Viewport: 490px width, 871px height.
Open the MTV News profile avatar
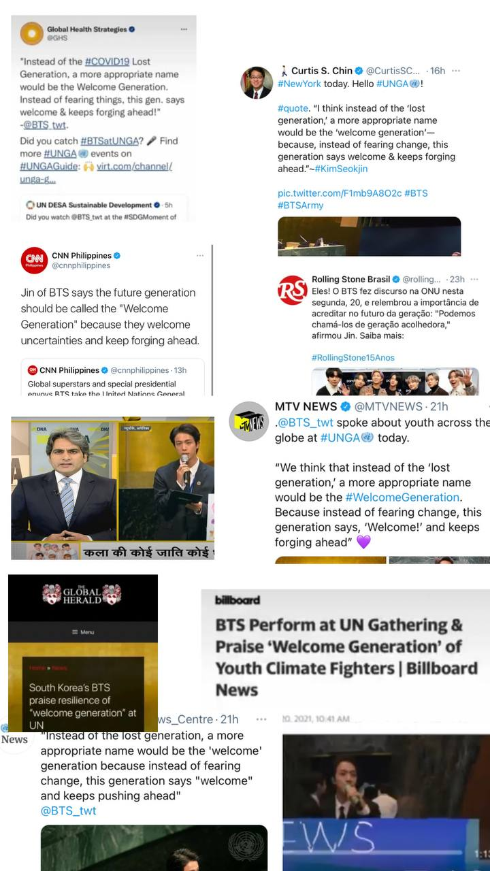(248, 421)
